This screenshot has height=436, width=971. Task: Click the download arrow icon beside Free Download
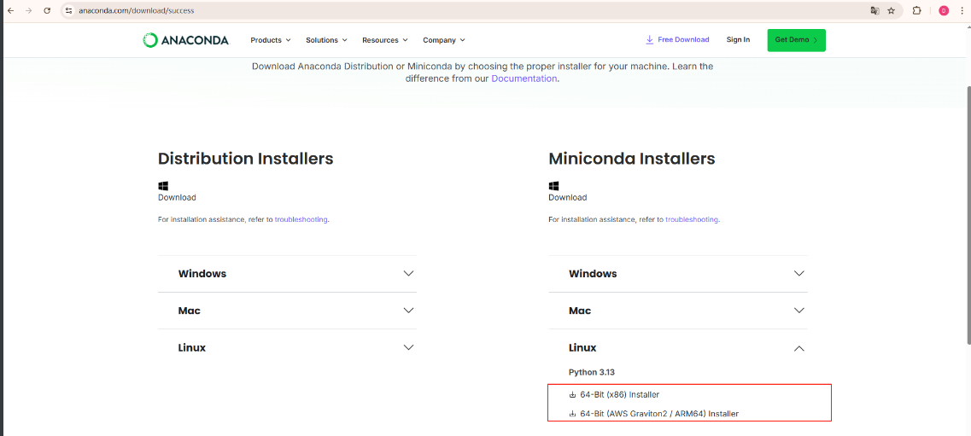650,39
